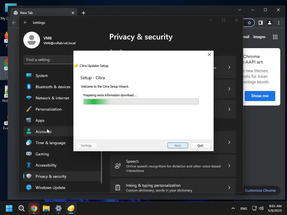Click the Inking & typing clipboard icon
The width and height of the screenshot is (287, 215).
(x=118, y=188)
